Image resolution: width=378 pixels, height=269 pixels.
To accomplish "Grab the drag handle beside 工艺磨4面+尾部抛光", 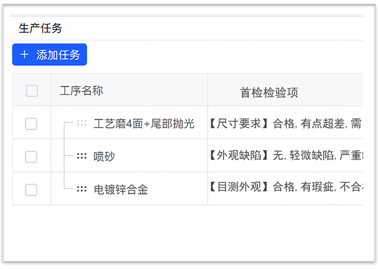I will point(82,123).
